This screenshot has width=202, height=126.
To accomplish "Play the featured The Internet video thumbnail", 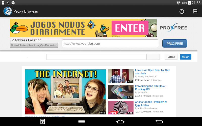I will pos(66,92).
